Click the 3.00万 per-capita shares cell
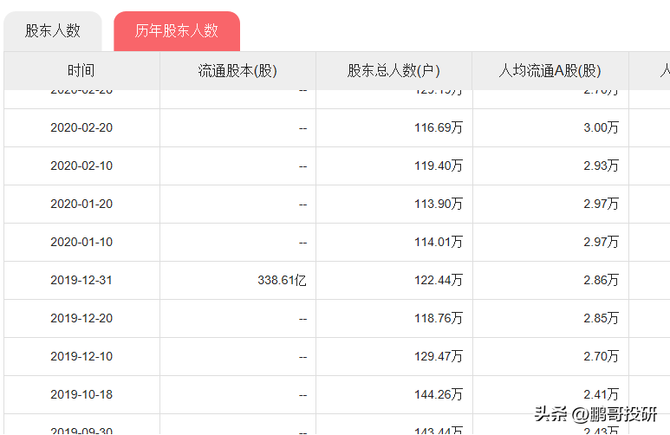This screenshot has width=670, height=435. pos(601,128)
